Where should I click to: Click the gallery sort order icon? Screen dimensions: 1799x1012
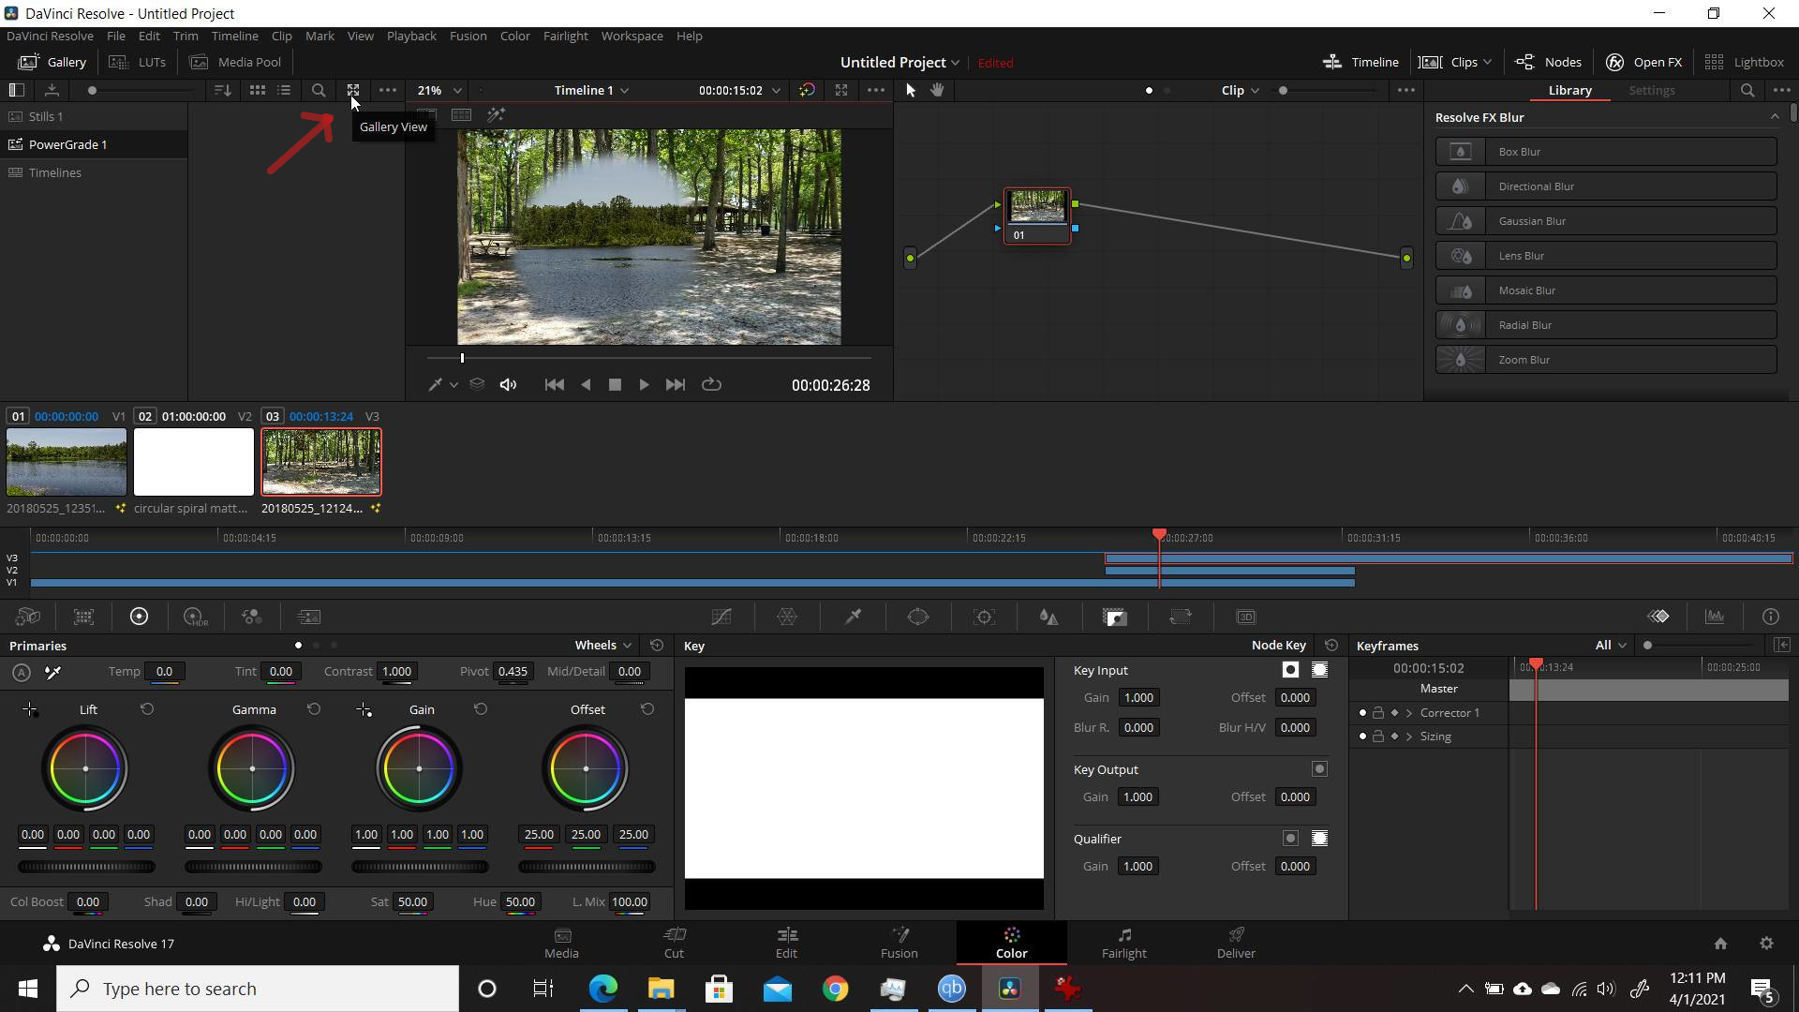222,90
